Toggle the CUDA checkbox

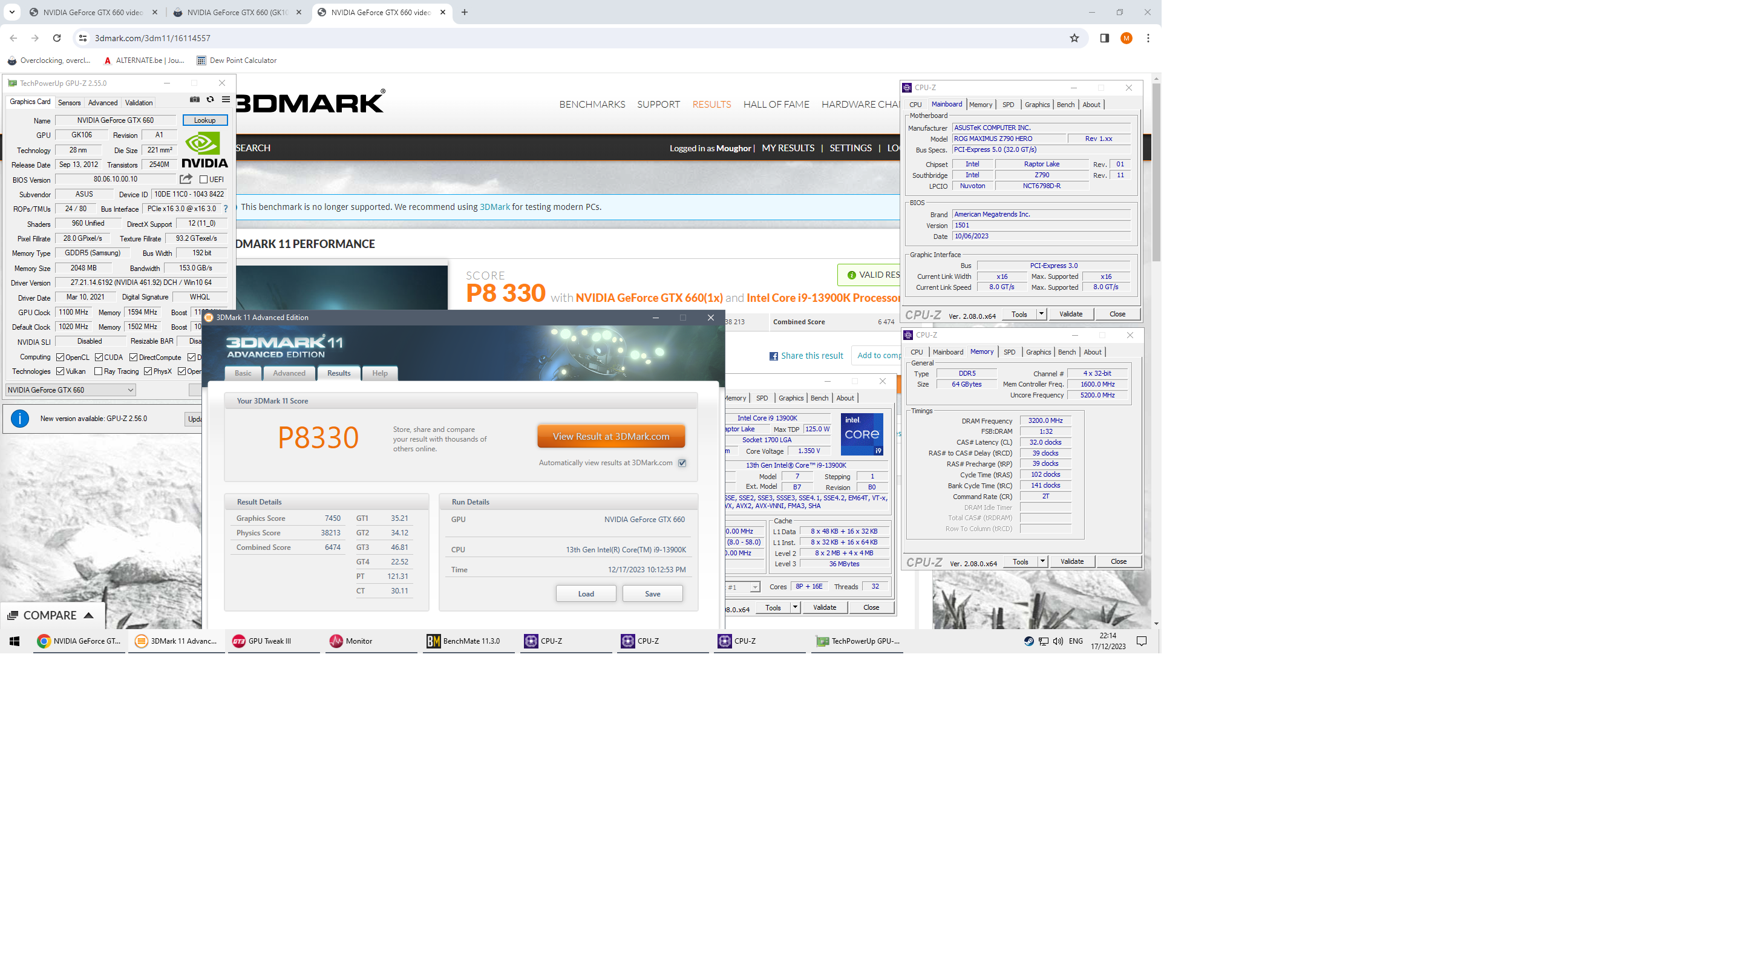99,358
